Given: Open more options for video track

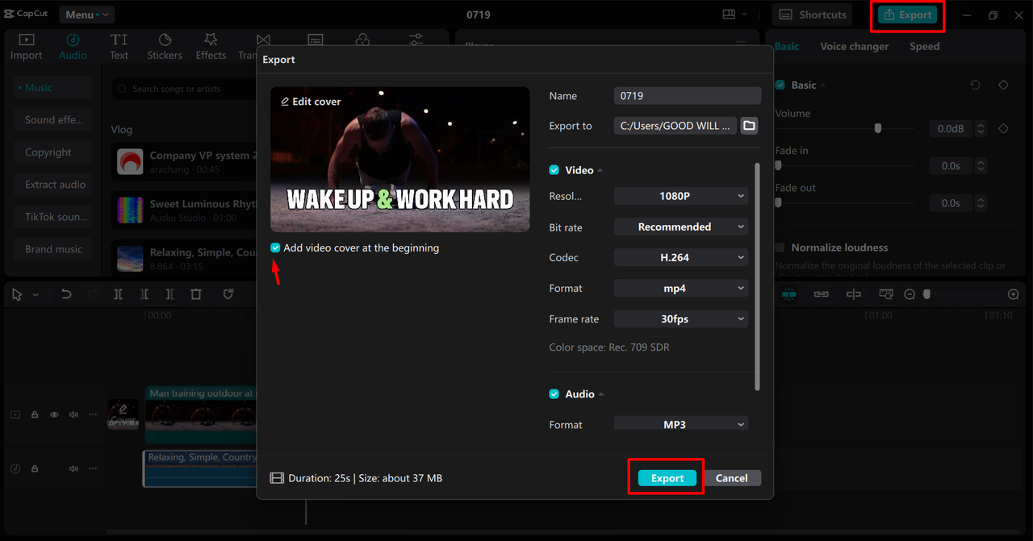Looking at the screenshot, I should pos(93,414).
